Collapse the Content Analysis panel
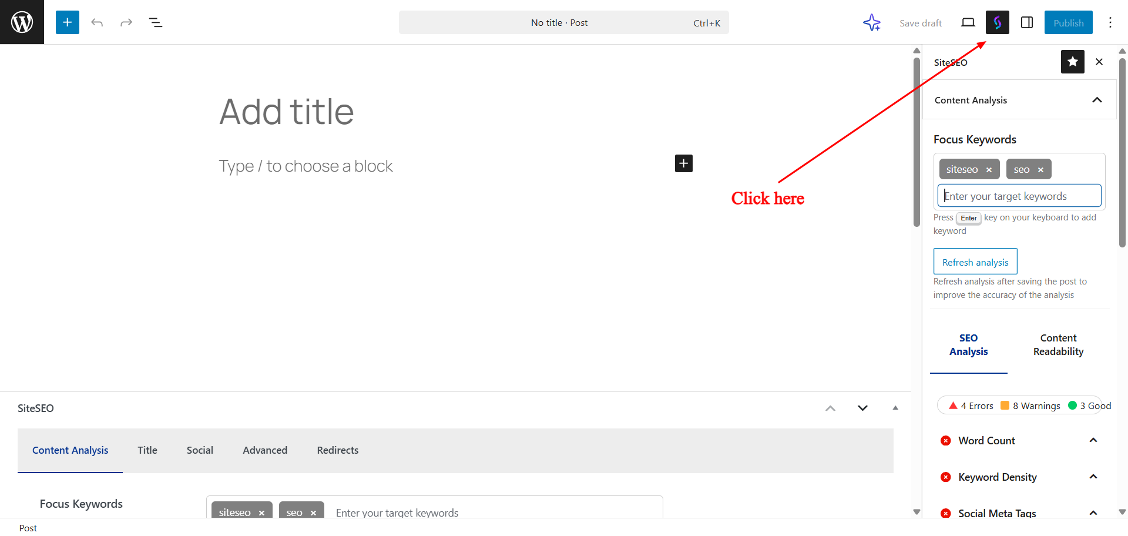Viewport: 1128px width, 536px height. coord(1096,100)
